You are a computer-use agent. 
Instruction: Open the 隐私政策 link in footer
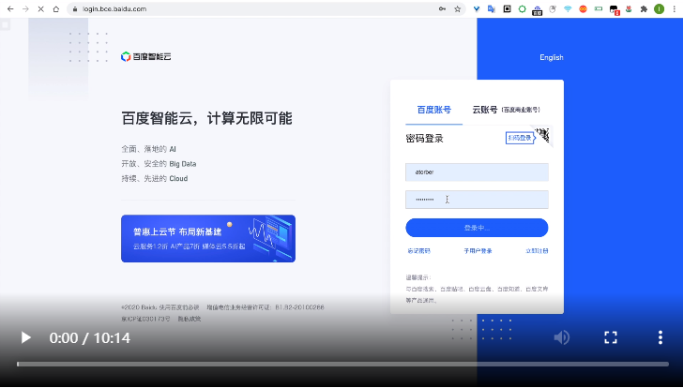click(190, 319)
